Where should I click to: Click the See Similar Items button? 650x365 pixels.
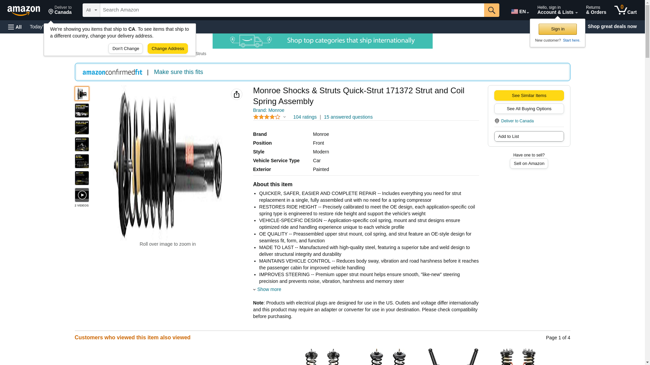pyautogui.click(x=529, y=95)
